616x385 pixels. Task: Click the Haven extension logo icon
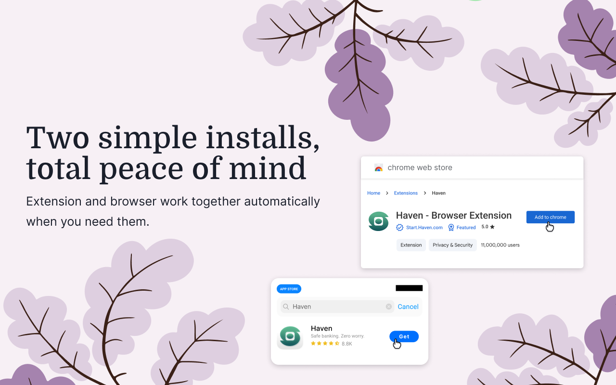pyautogui.click(x=378, y=221)
